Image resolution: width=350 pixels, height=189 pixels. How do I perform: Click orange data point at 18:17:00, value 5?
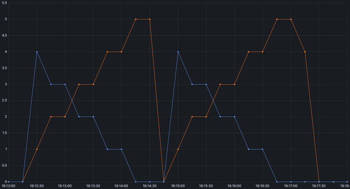(x=291, y=19)
